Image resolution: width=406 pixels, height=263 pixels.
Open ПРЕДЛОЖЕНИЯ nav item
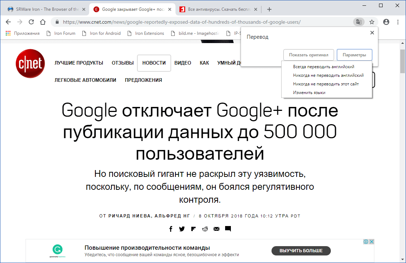(x=143, y=80)
